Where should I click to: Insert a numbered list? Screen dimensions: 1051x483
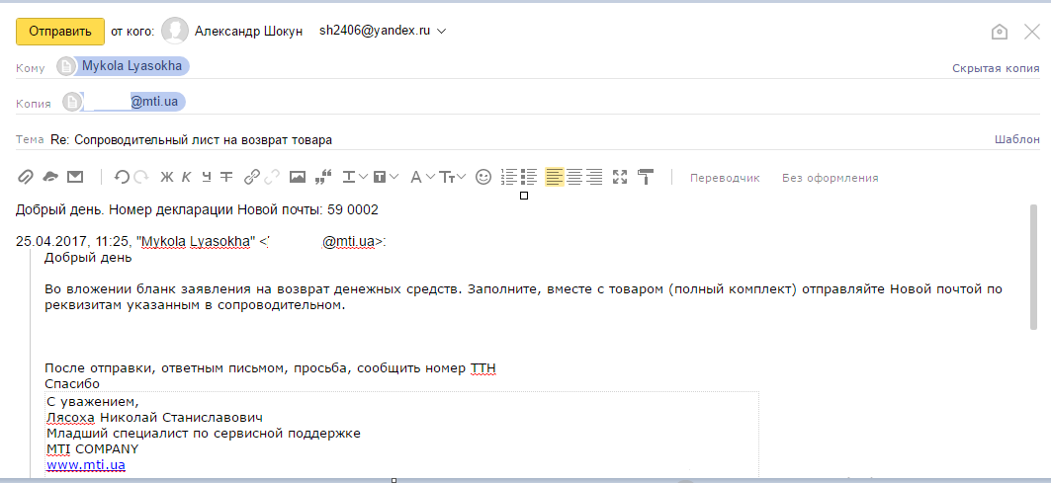pos(509,178)
